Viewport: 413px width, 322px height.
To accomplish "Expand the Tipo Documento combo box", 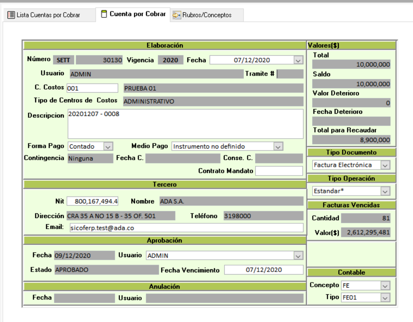I will point(385,165).
